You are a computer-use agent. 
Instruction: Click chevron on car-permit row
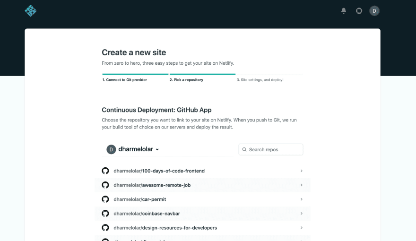click(x=302, y=199)
